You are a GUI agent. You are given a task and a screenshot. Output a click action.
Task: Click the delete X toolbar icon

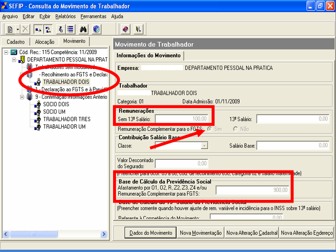(25, 29)
